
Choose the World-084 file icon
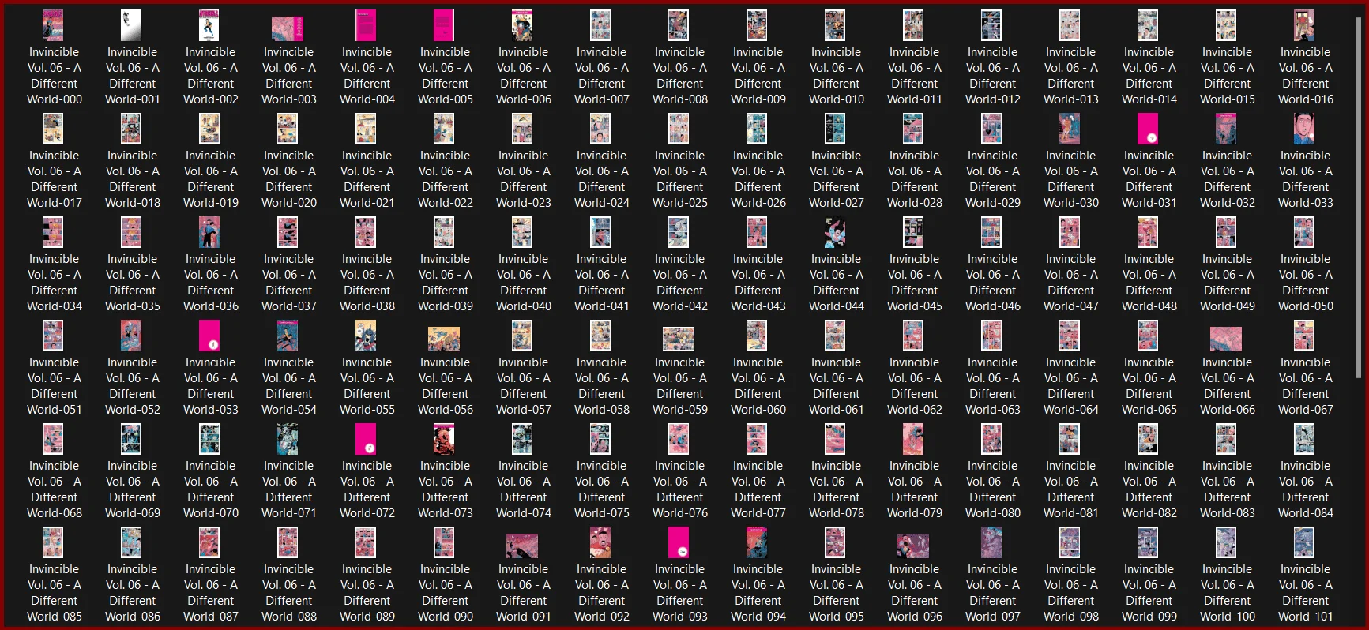(1304, 439)
